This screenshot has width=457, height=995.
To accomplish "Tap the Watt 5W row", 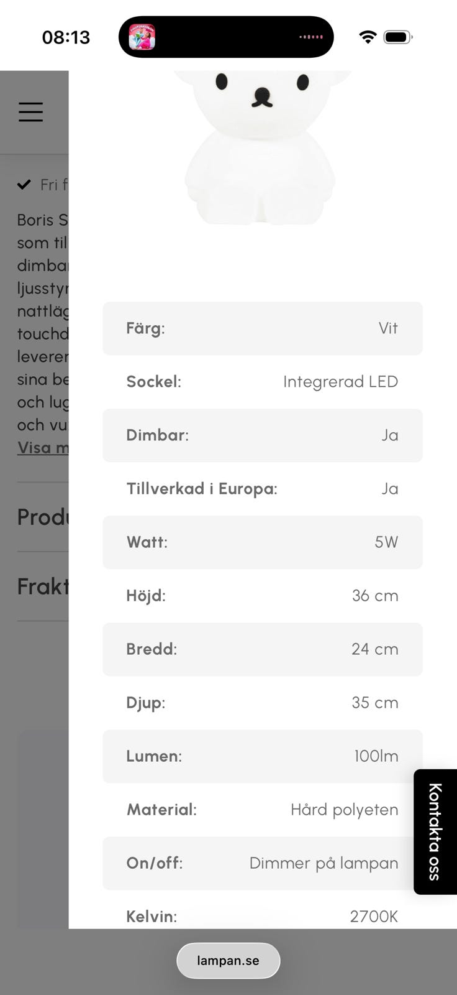I will 262,542.
